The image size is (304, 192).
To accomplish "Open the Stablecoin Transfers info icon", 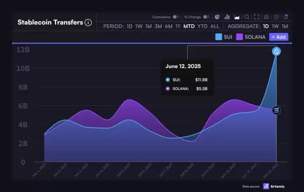I will pos(88,23).
